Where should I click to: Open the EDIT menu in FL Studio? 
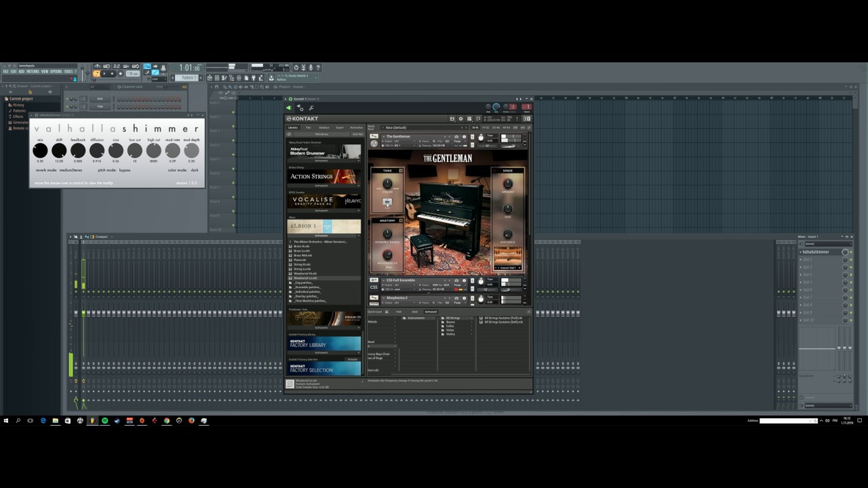[x=14, y=71]
